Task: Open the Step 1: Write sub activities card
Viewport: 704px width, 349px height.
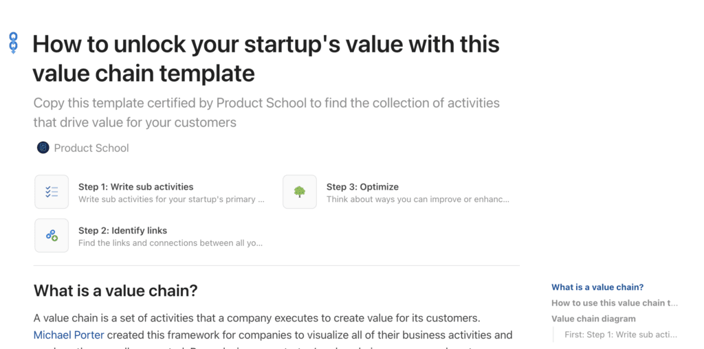Action: (136, 187)
